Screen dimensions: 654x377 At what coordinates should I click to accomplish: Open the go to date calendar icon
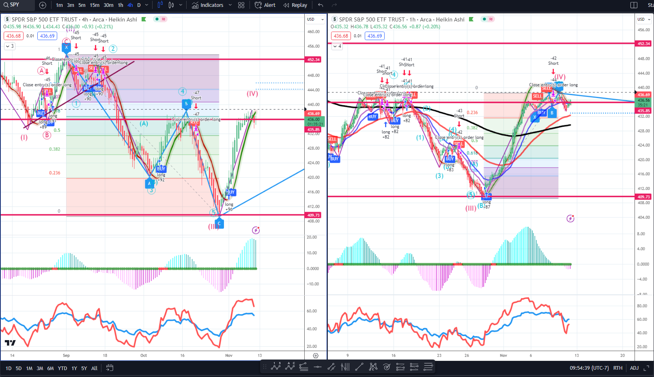pyautogui.click(x=110, y=368)
